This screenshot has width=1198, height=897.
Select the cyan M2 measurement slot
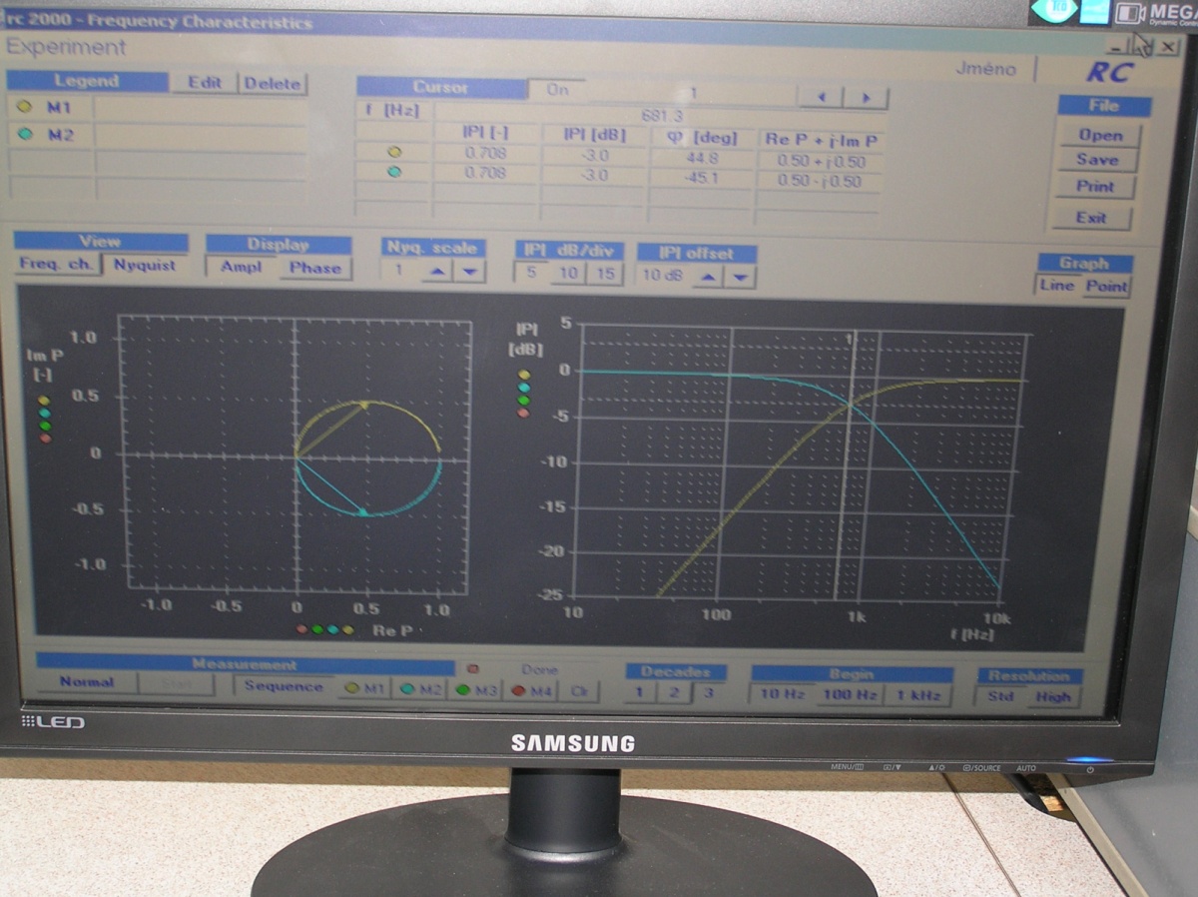pyautogui.click(x=419, y=689)
